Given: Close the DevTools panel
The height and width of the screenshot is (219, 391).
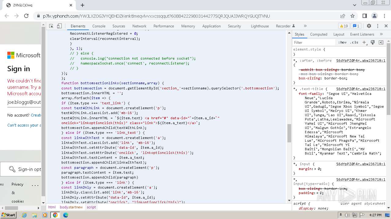Looking at the screenshot, I should point(386,26).
